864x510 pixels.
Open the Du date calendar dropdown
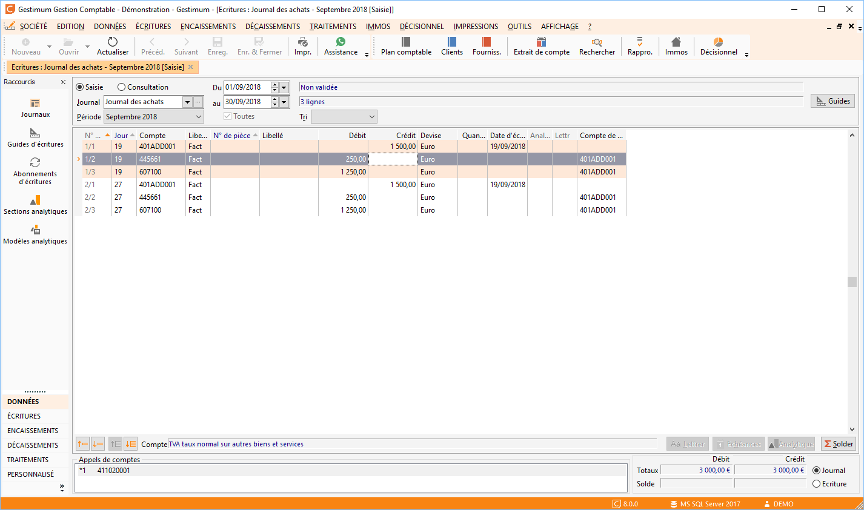point(285,87)
